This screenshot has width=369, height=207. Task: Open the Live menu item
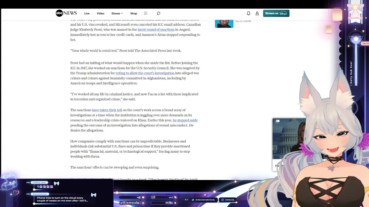(87, 14)
